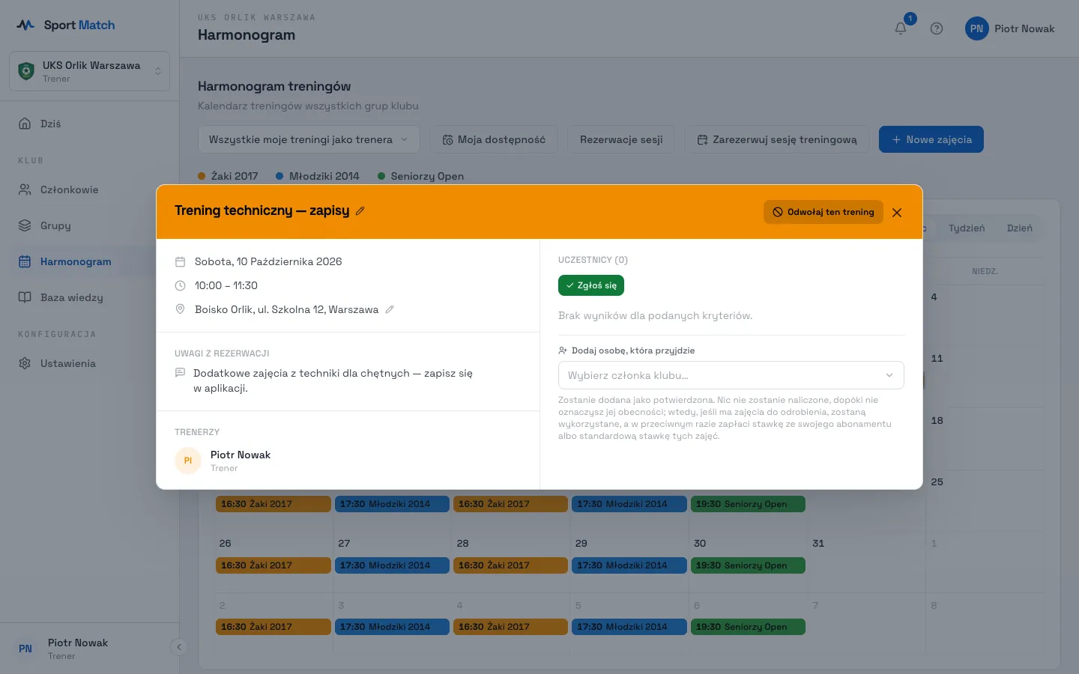Open Grupy in the sidebar
This screenshot has height=674, width=1079.
89,225
